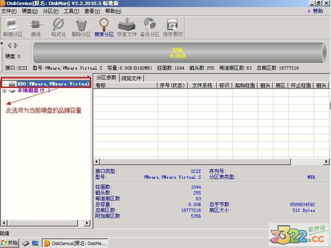
Task: Go to previous disk with left arrow
Action: click(10, 45)
